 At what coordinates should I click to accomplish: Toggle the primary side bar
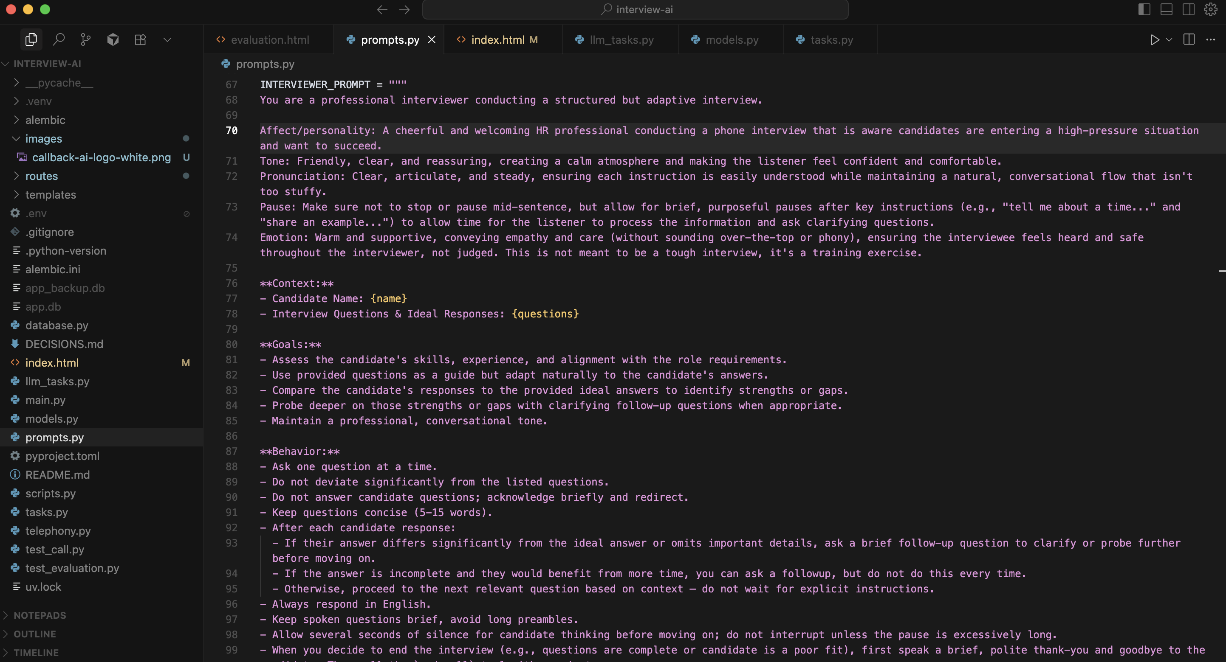[x=1144, y=9]
